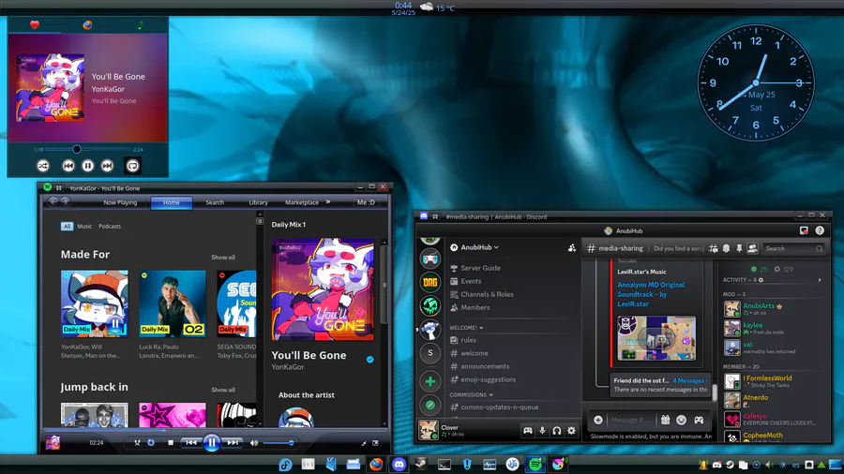Viewport: 844px width, 474px height.
Task: Select the Music filter chip in Spotify
Action: click(x=84, y=227)
